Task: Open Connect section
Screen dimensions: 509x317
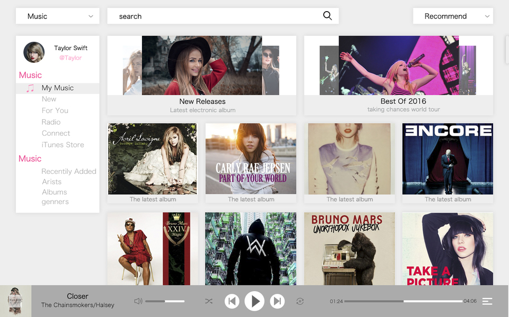Action: point(56,133)
